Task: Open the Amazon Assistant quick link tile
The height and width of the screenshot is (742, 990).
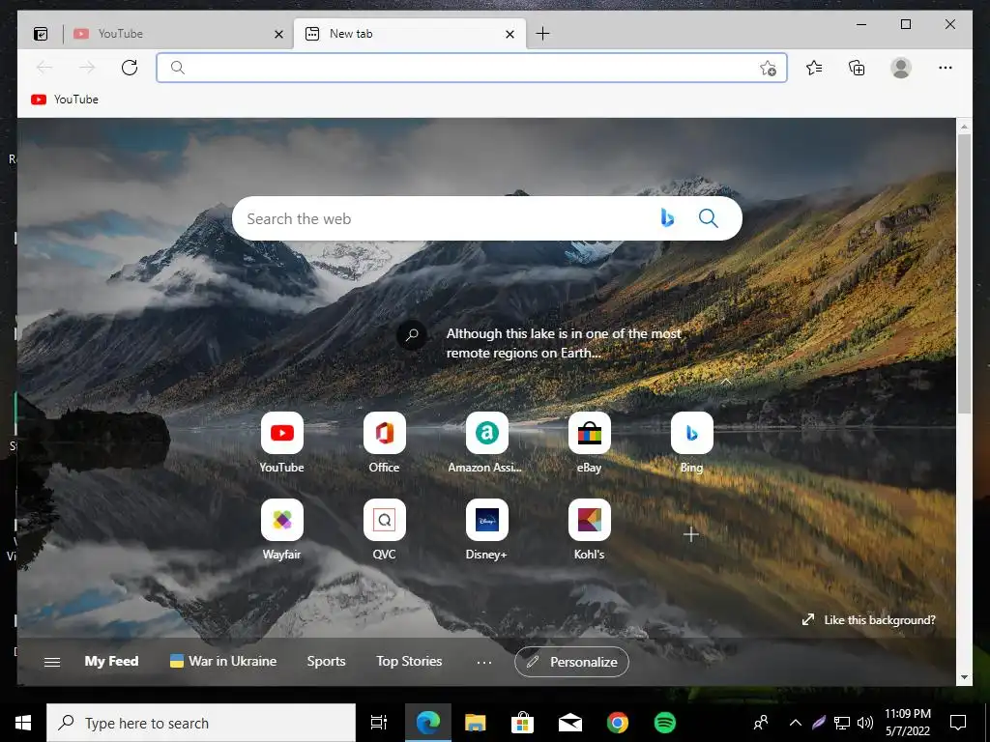Action: coord(485,442)
